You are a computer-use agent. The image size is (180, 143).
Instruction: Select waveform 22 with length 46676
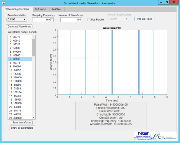click(x=20, y=114)
